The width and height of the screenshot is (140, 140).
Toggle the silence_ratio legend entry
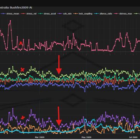click(x=103, y=13)
